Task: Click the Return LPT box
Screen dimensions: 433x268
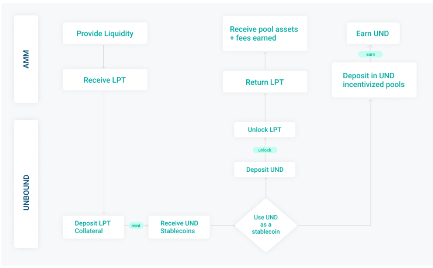Action: point(265,82)
